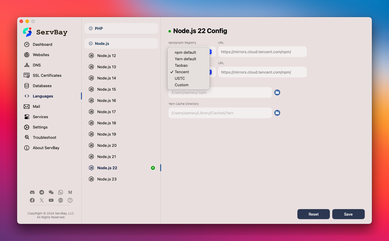Select Node.js 22 label in the list
389x241 pixels.
tap(107, 168)
